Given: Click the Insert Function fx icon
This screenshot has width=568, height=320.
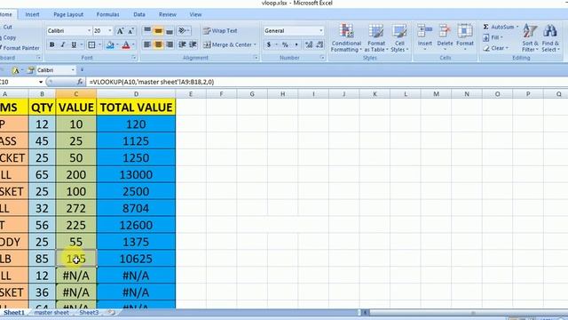Looking at the screenshot, I should pyautogui.click(x=80, y=82).
